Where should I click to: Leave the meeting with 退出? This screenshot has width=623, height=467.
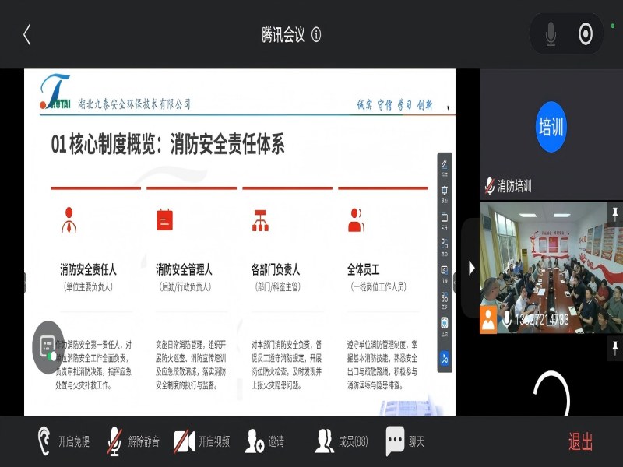580,441
